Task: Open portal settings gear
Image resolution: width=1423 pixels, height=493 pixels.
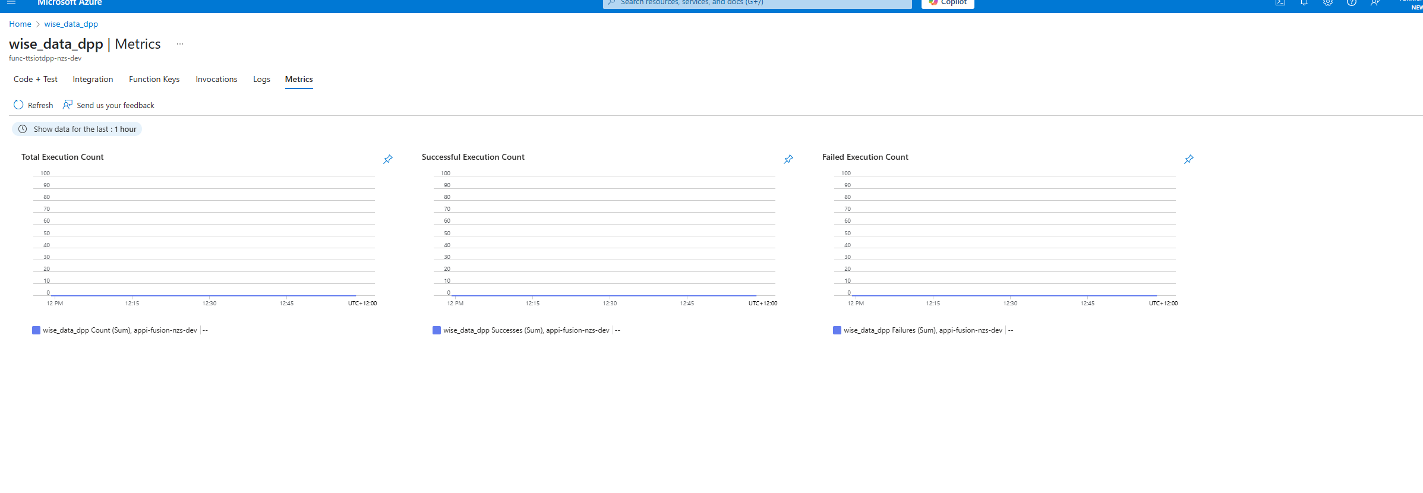Action: (1328, 2)
